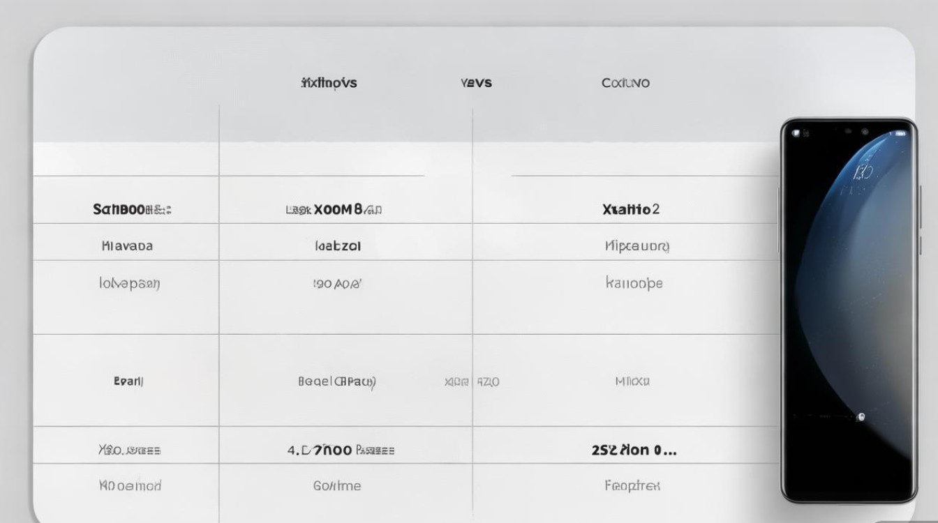Click the "Kooemod" row label
Image resolution: width=938 pixels, height=523 pixels.
click(130, 485)
